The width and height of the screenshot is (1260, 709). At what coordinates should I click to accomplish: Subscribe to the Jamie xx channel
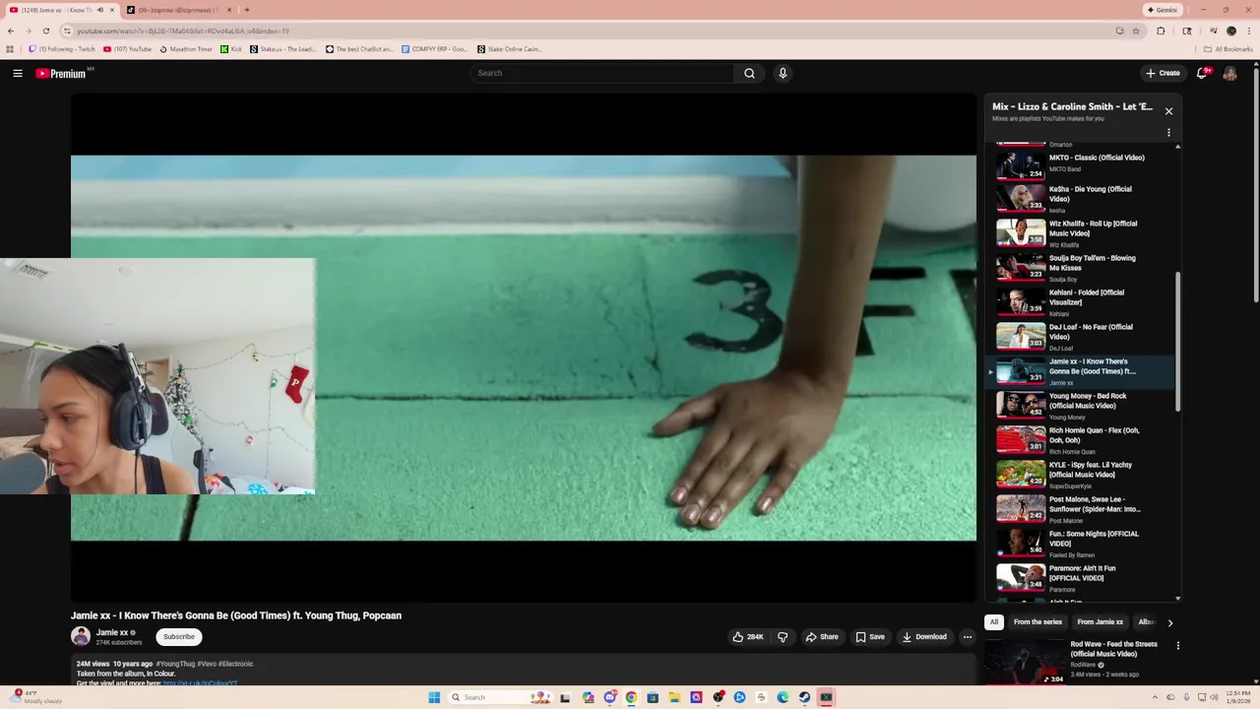point(179,637)
